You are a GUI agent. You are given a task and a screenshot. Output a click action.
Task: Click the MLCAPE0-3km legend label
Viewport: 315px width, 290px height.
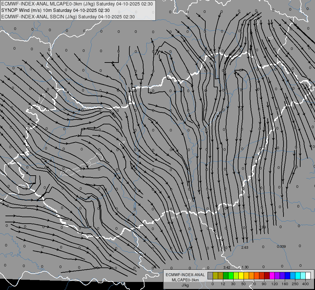185,280
